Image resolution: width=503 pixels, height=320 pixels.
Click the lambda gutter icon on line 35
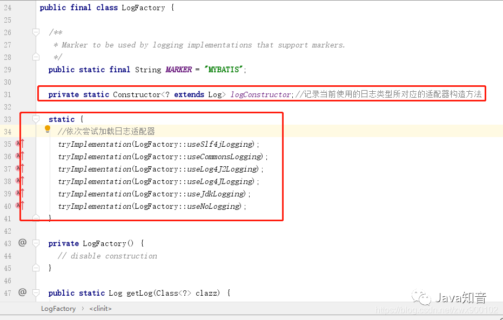[x=20, y=144]
